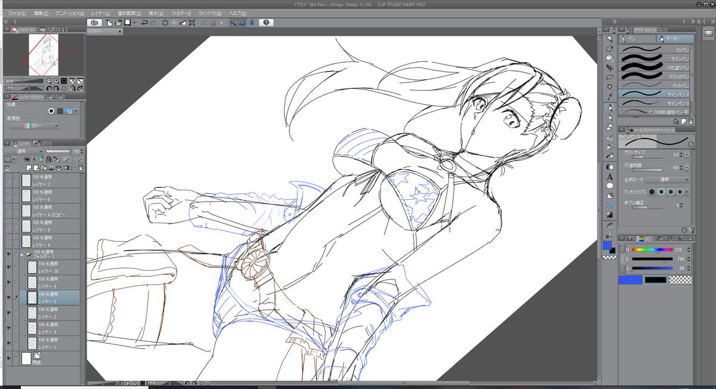Show hidden layer レイヤー 7

8,180
